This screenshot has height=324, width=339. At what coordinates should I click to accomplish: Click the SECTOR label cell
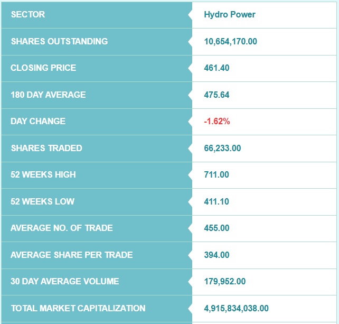[x=28, y=14]
